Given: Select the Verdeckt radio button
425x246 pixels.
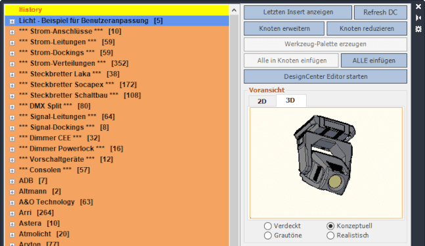Looking at the screenshot, I should point(268,226).
